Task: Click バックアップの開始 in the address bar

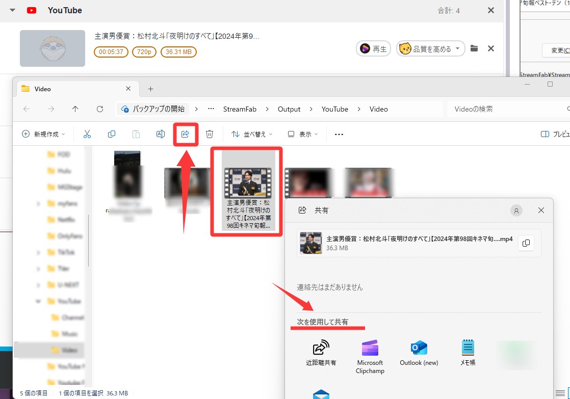Action: (x=153, y=109)
